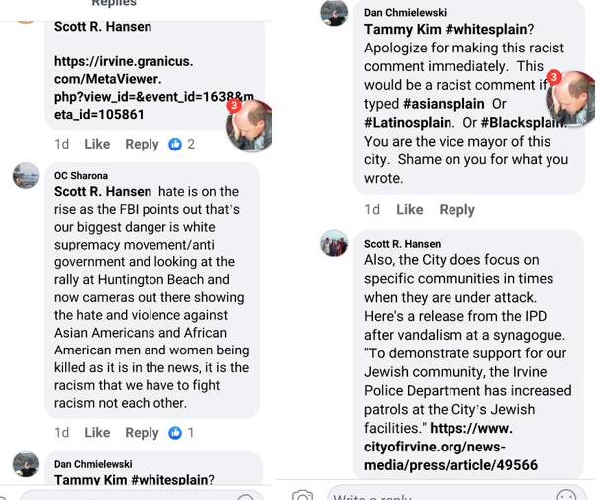Open the cityofirvine.org press article link
Screen dimensions: 600x500
tap(450, 447)
